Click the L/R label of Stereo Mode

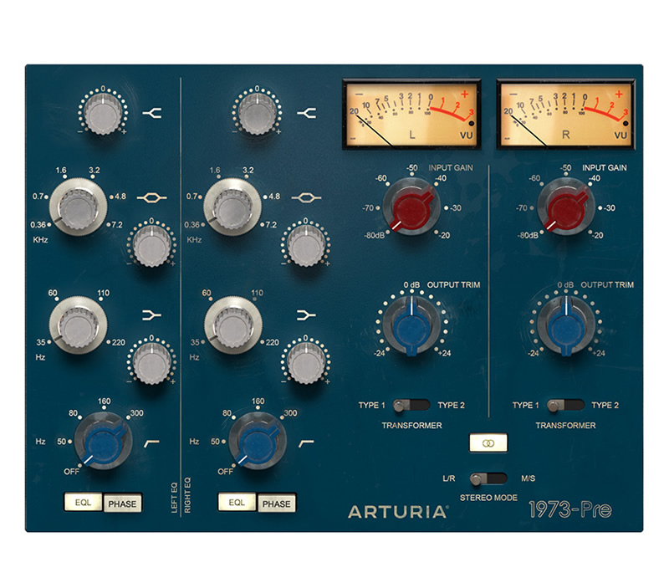click(449, 478)
